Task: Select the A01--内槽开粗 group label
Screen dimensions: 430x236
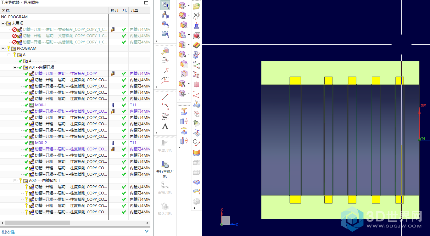Action: point(42,67)
